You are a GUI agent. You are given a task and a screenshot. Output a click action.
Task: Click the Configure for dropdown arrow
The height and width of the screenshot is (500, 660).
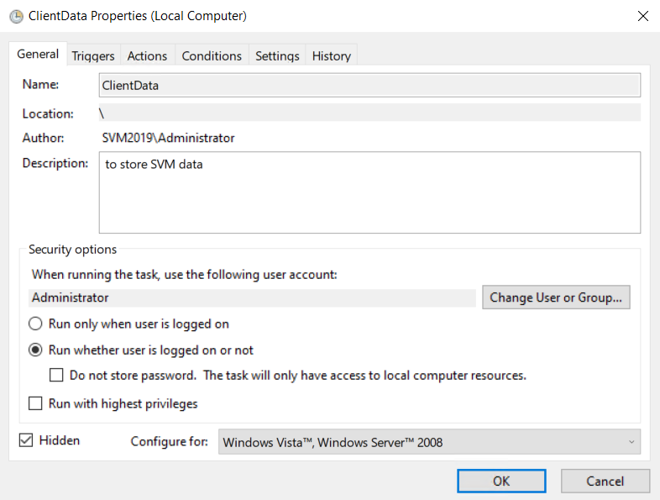[x=631, y=442]
